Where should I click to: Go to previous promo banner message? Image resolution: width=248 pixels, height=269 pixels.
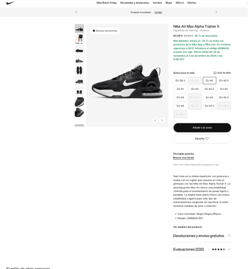point(76,12)
